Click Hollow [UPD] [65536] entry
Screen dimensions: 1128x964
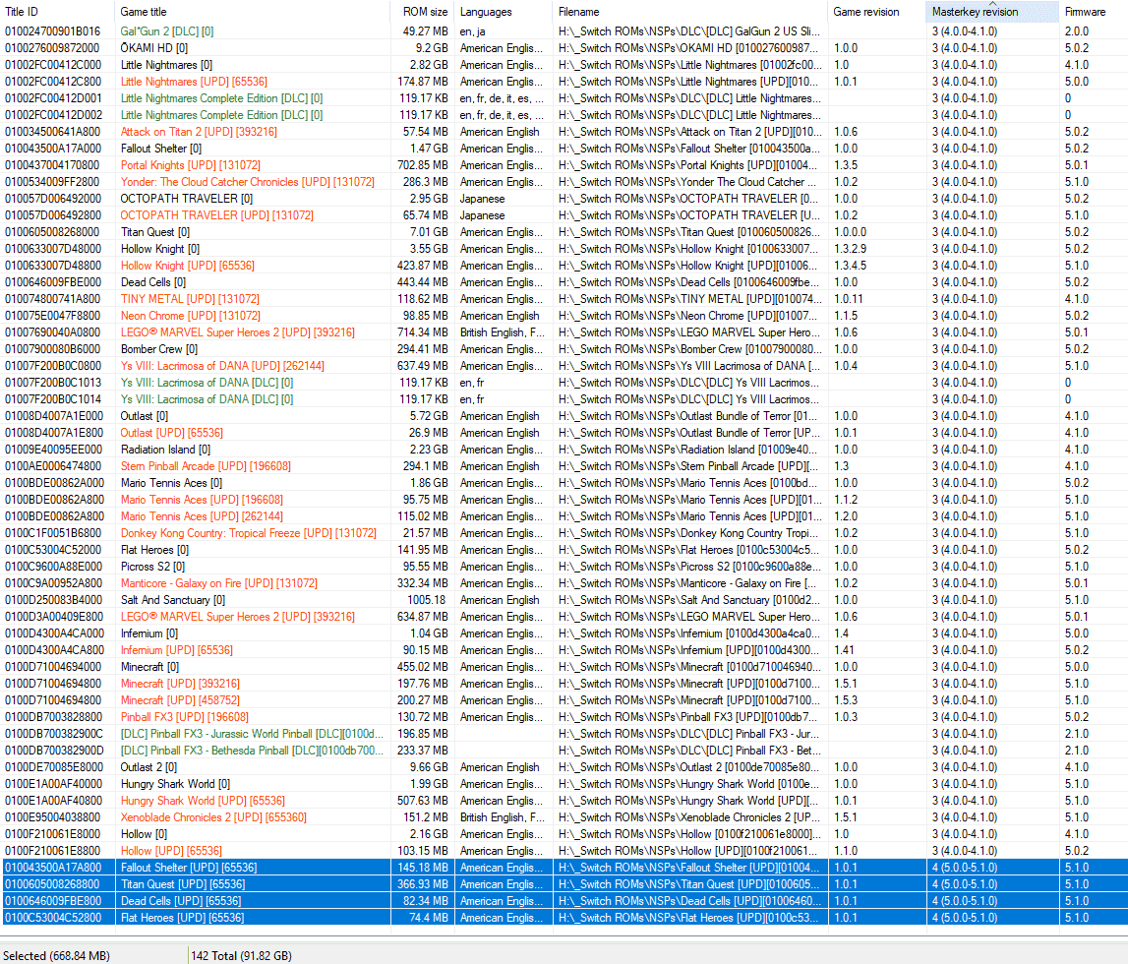point(171,851)
